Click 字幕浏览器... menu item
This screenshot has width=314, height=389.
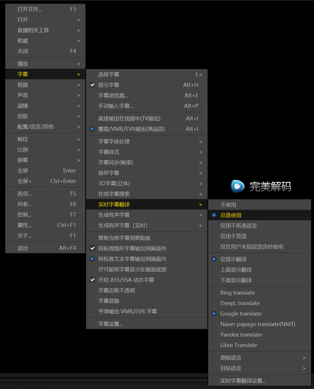[x=113, y=96]
